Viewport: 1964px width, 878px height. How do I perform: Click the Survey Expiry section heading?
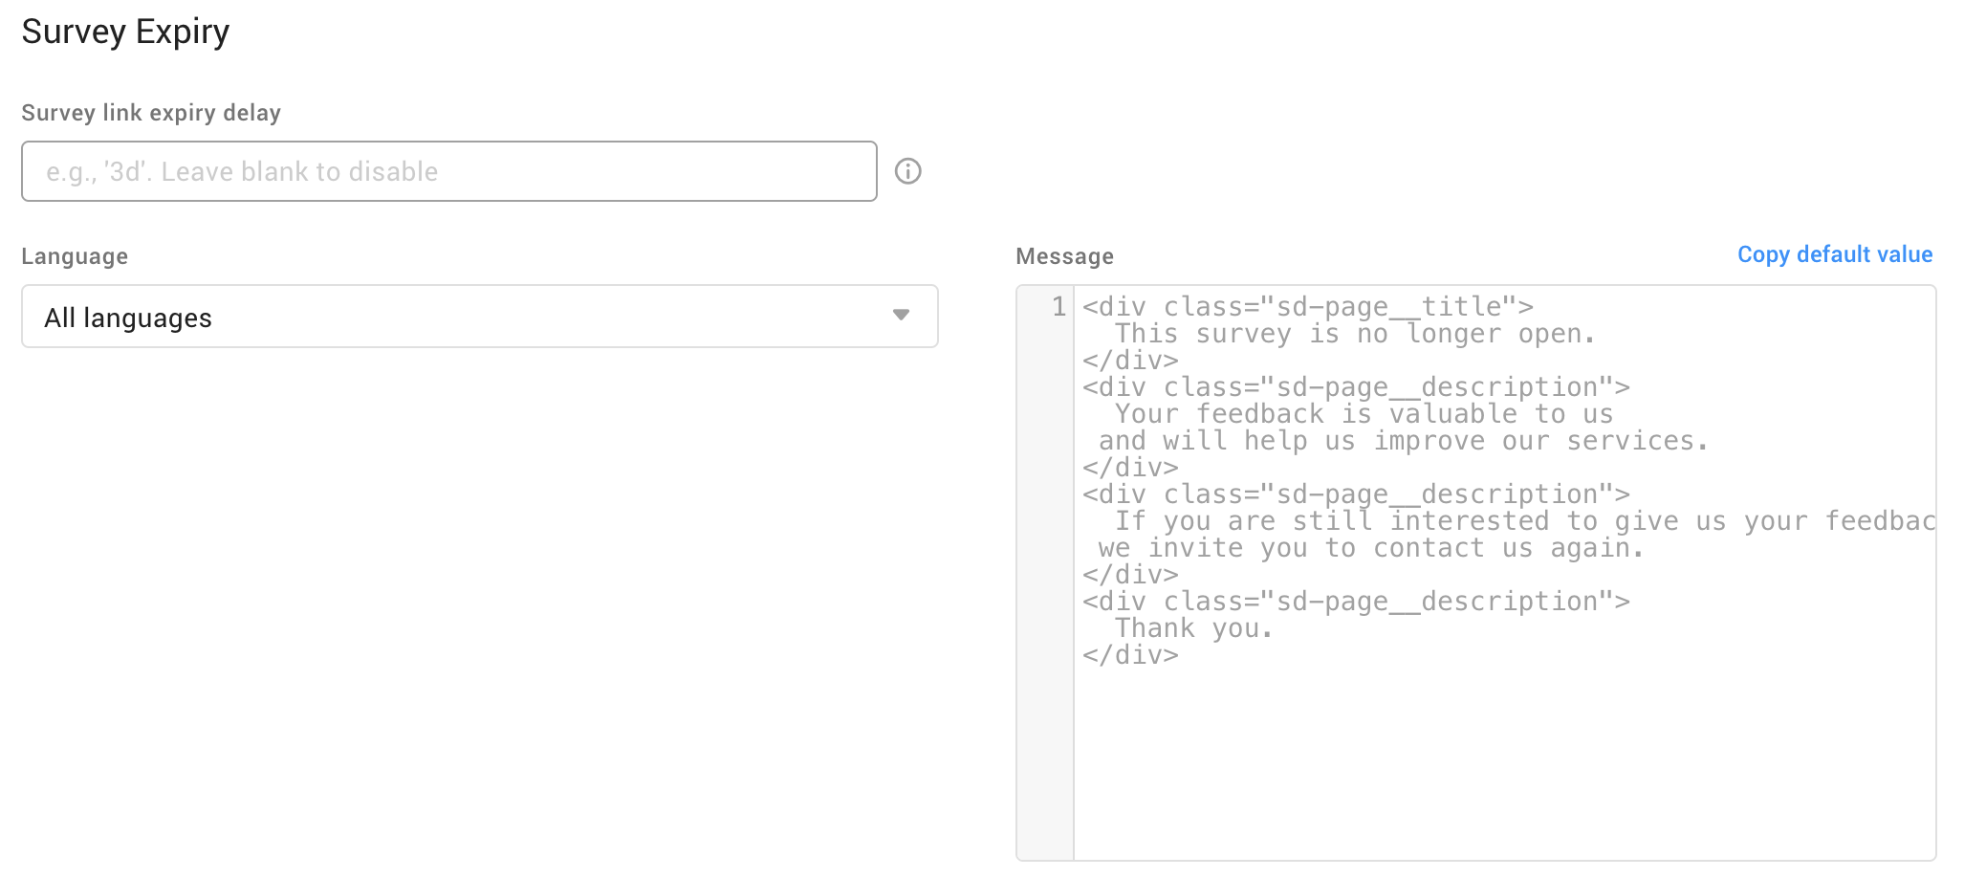(x=125, y=32)
